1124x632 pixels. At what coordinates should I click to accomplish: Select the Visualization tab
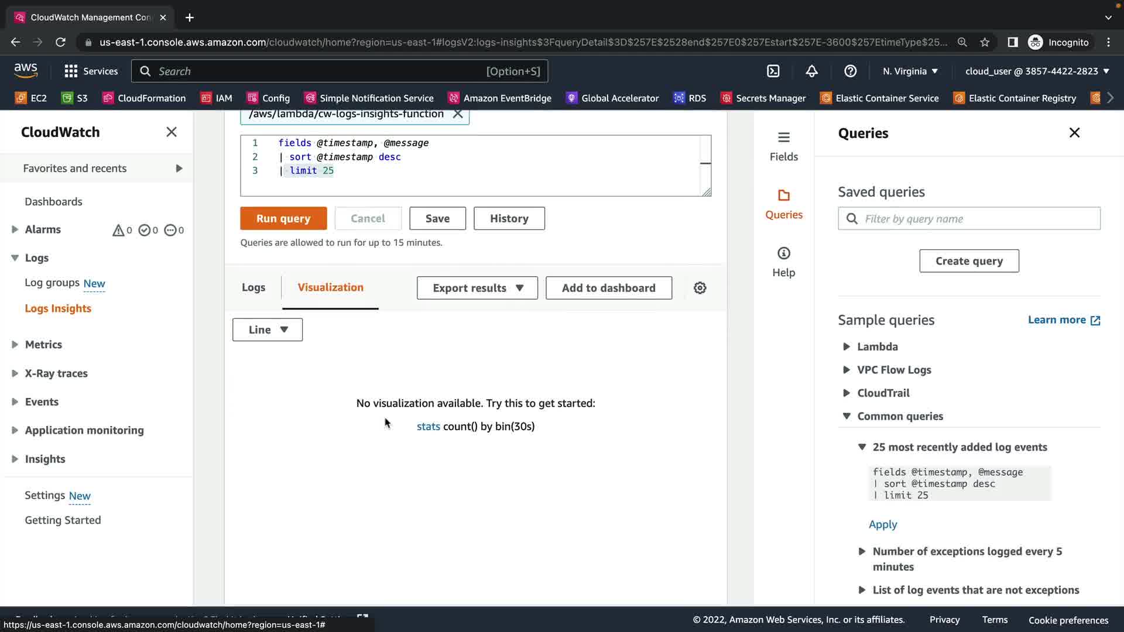point(330,287)
